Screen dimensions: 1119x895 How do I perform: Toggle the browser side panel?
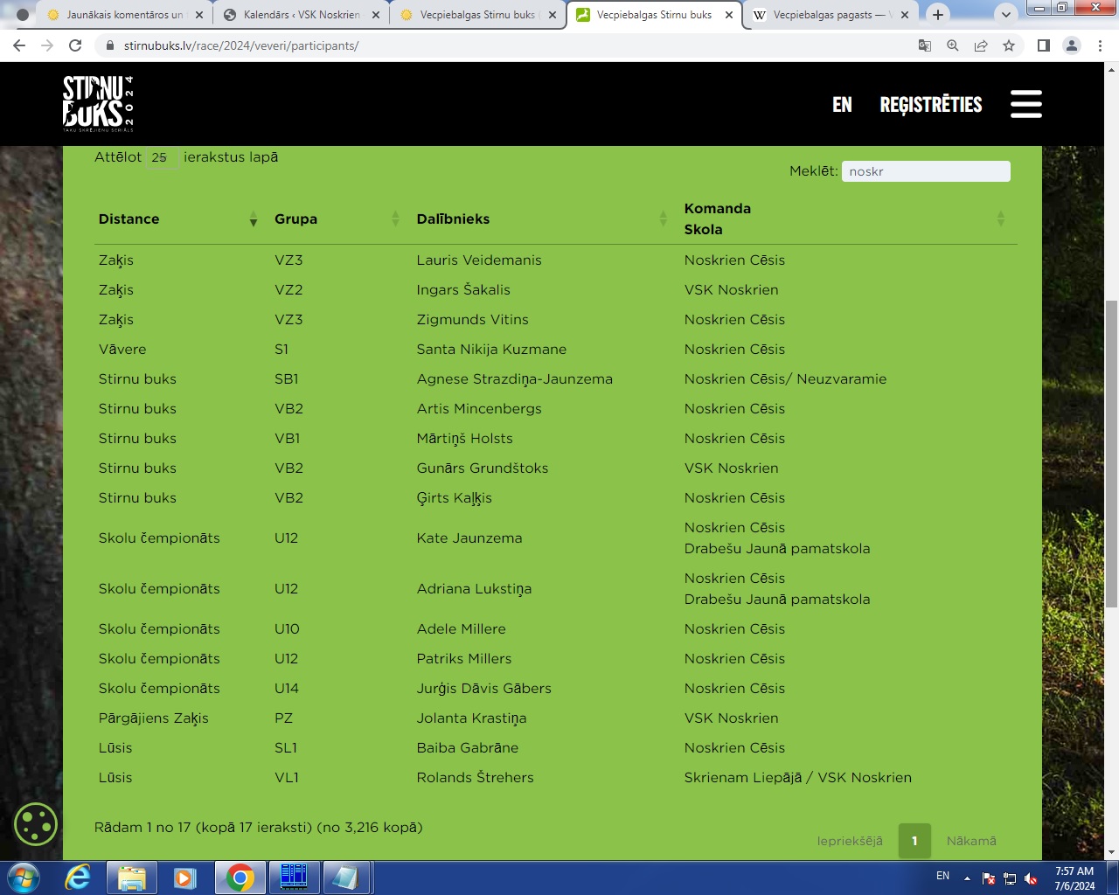1043,45
